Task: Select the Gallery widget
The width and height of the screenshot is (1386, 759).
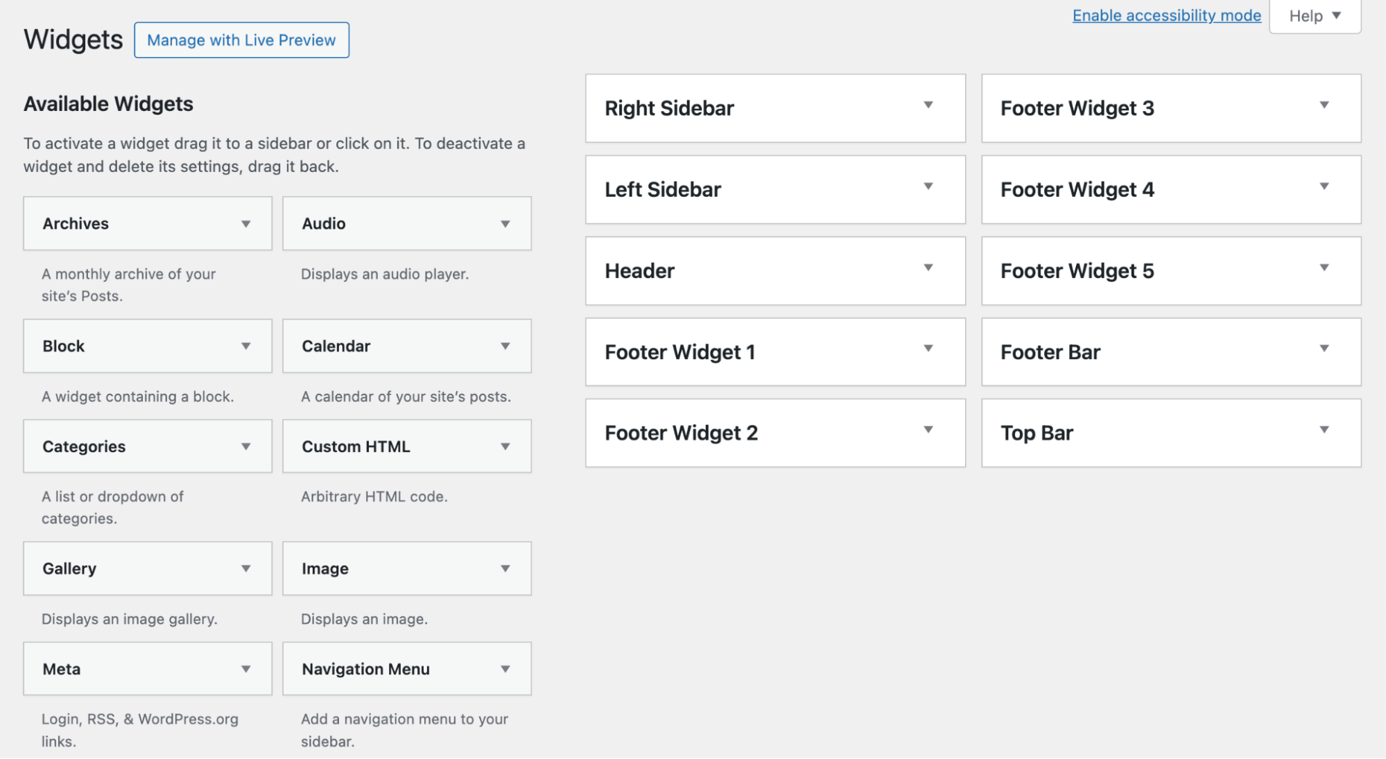Action: tap(147, 568)
